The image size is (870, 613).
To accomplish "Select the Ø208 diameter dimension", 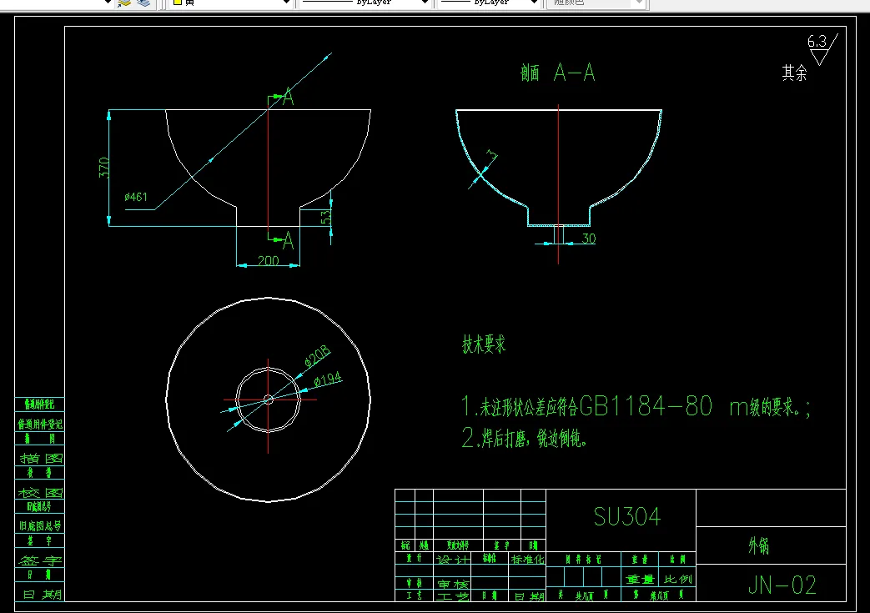I will click(x=317, y=357).
